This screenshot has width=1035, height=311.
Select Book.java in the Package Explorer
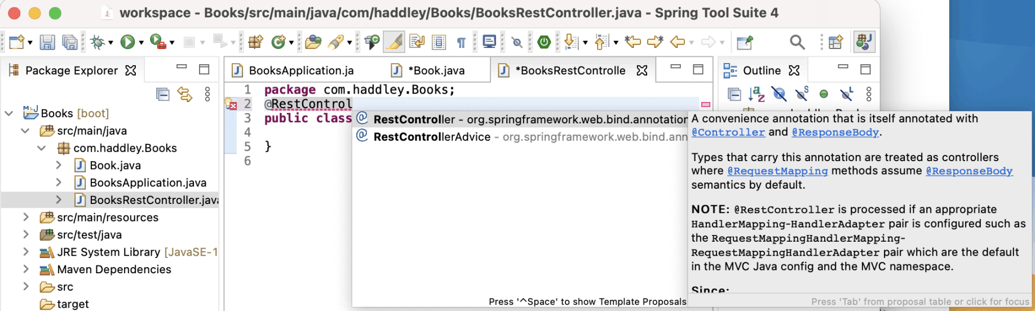point(115,166)
